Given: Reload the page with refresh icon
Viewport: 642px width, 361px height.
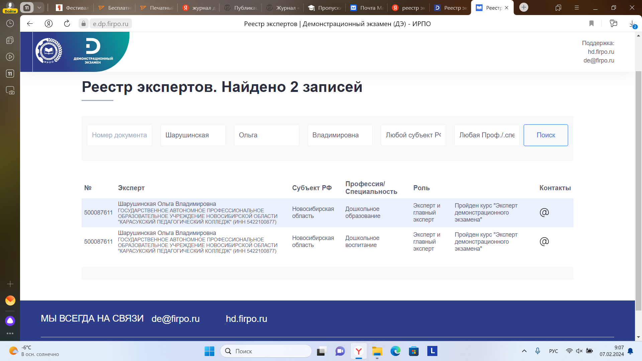Looking at the screenshot, I should (67, 23).
